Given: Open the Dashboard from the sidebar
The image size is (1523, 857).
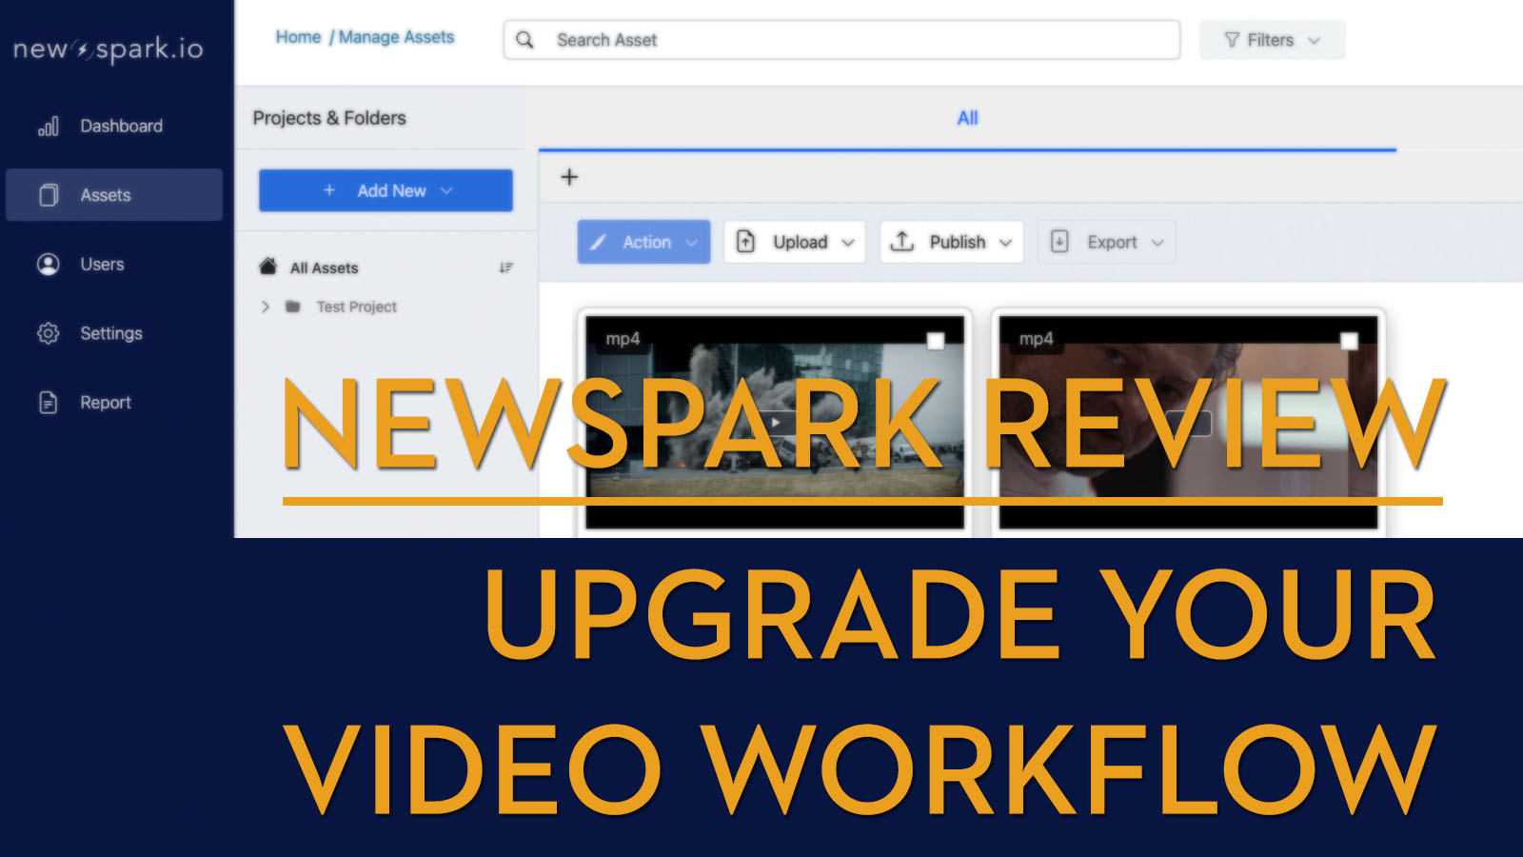Looking at the screenshot, I should click(48, 126).
